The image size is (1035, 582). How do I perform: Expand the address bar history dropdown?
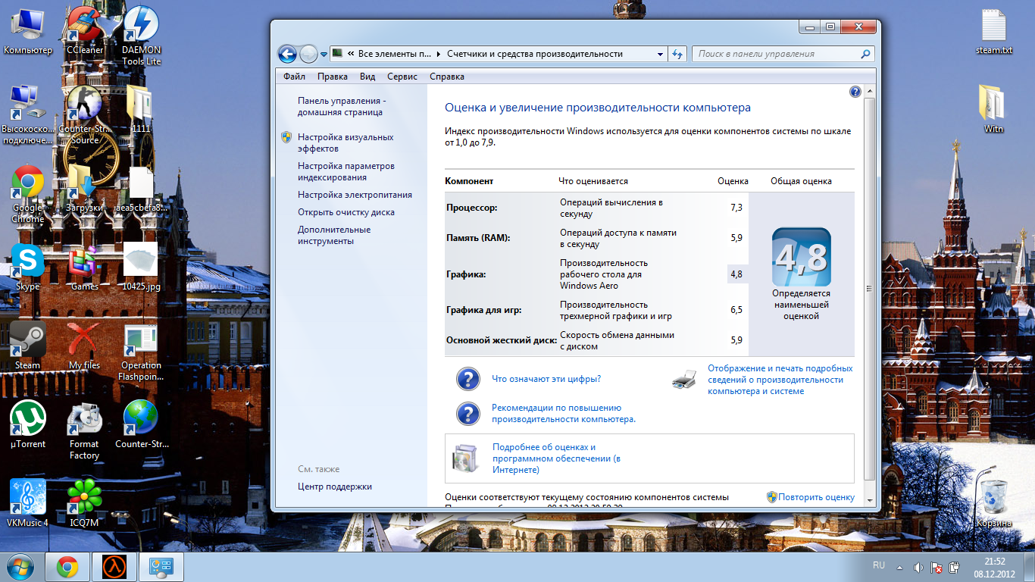661,54
